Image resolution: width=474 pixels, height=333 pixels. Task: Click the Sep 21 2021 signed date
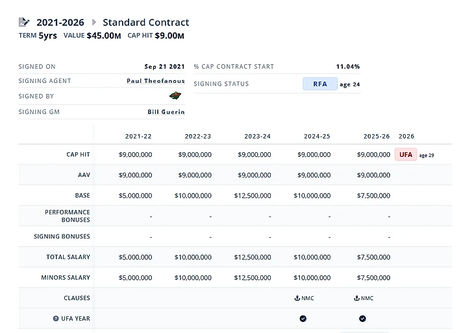(x=164, y=66)
